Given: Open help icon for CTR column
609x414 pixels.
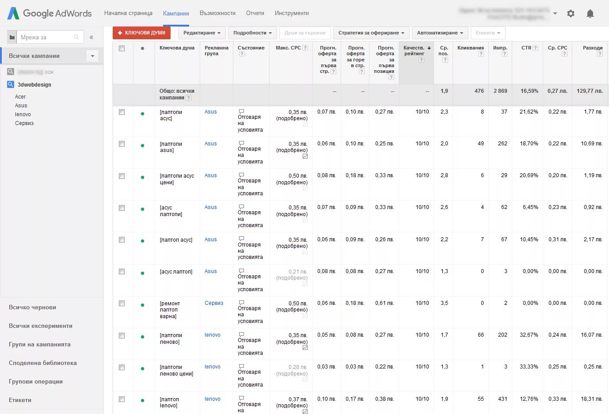Looking at the screenshot, I should (x=535, y=48).
